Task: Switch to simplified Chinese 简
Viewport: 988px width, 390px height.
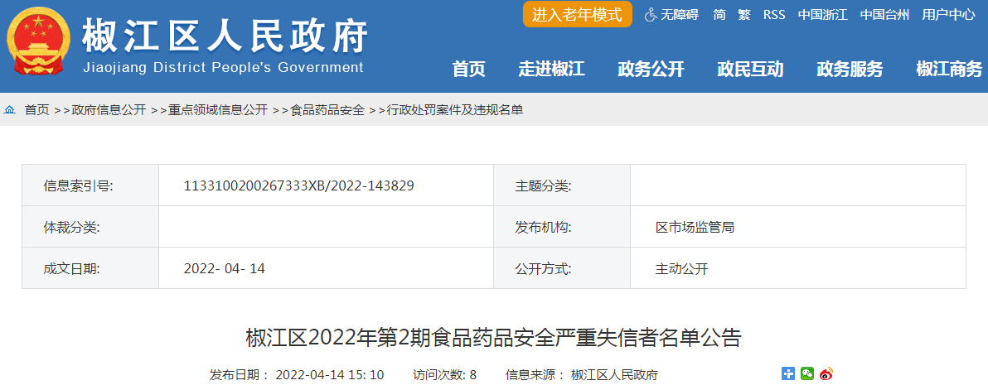Action: [719, 14]
